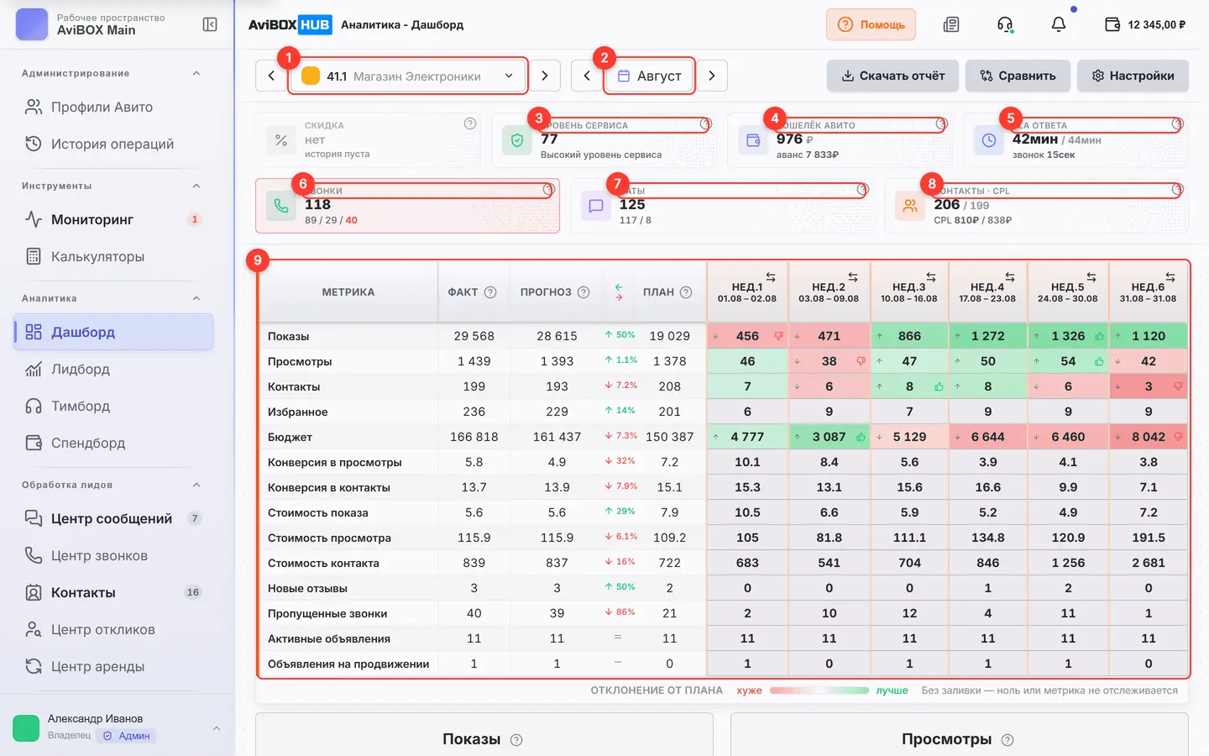Click the thumbs-up icon in Бюджет НЕД.2 cell

click(x=861, y=437)
